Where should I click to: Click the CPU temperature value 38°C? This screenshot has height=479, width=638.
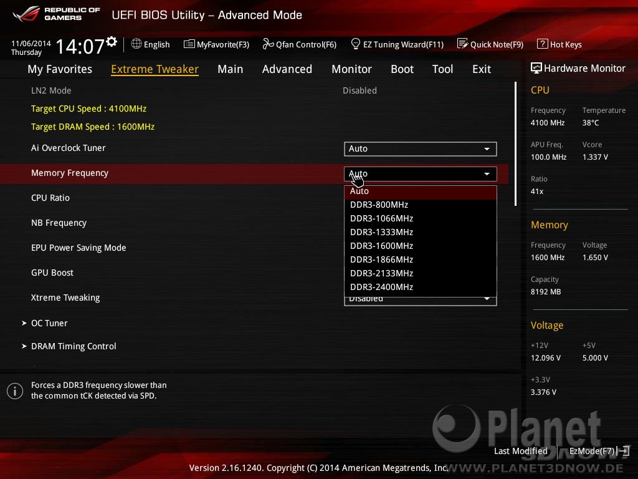[591, 123]
